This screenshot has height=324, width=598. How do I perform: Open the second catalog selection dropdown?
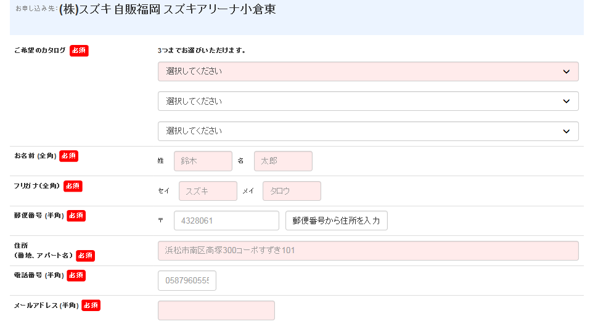[x=367, y=101]
